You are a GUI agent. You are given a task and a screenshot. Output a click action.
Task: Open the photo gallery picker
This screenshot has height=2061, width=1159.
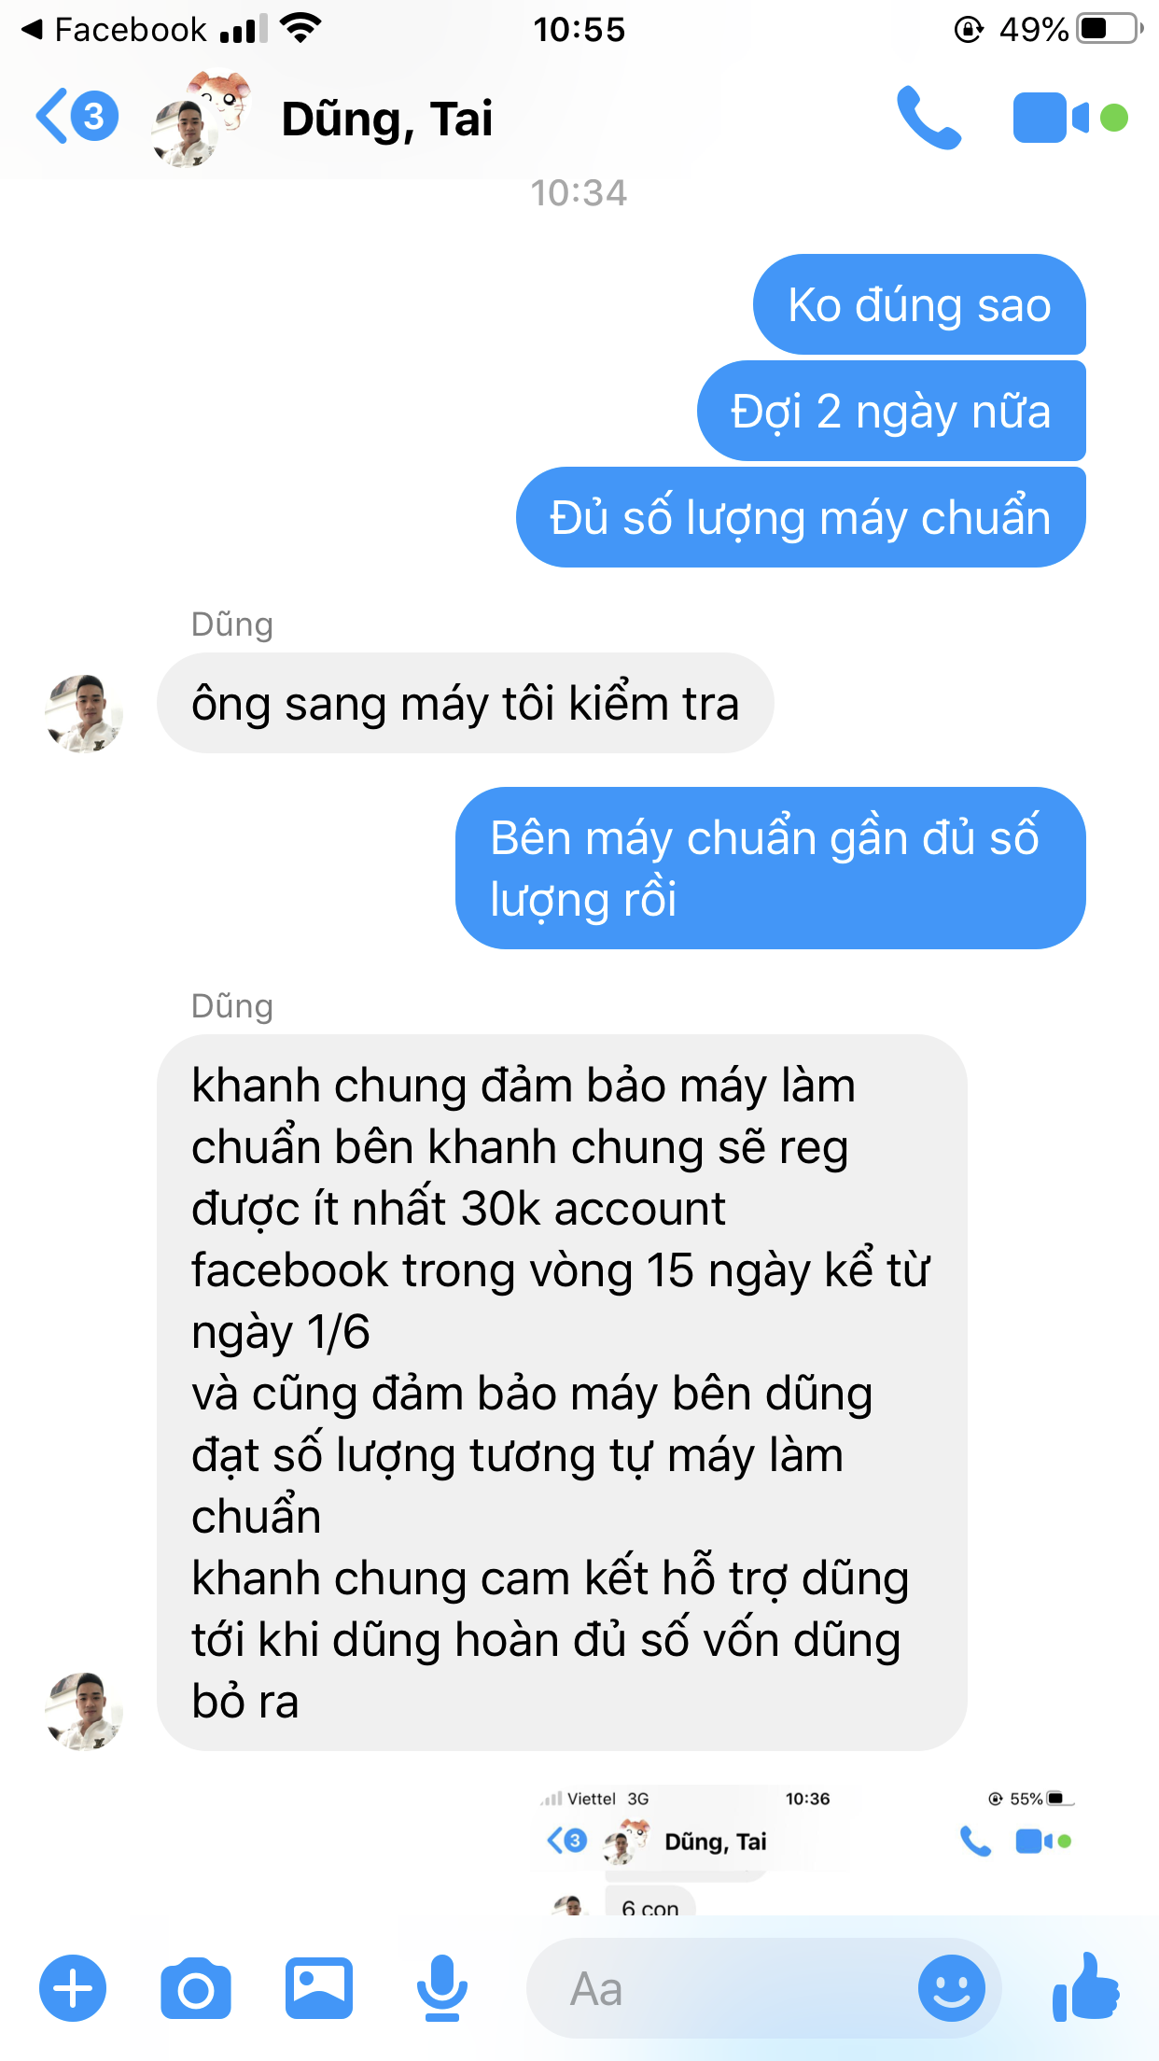(x=319, y=1988)
